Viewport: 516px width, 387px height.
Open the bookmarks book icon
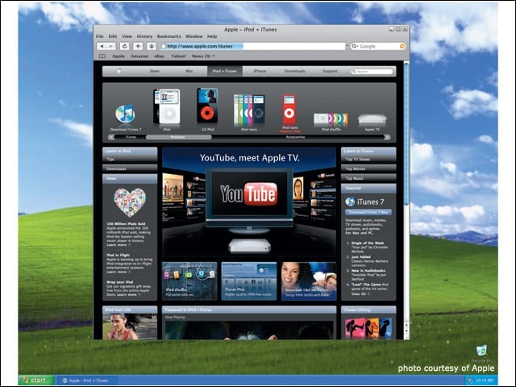[102, 56]
